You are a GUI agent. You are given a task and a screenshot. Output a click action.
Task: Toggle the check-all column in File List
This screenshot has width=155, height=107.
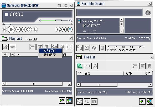(80, 73)
